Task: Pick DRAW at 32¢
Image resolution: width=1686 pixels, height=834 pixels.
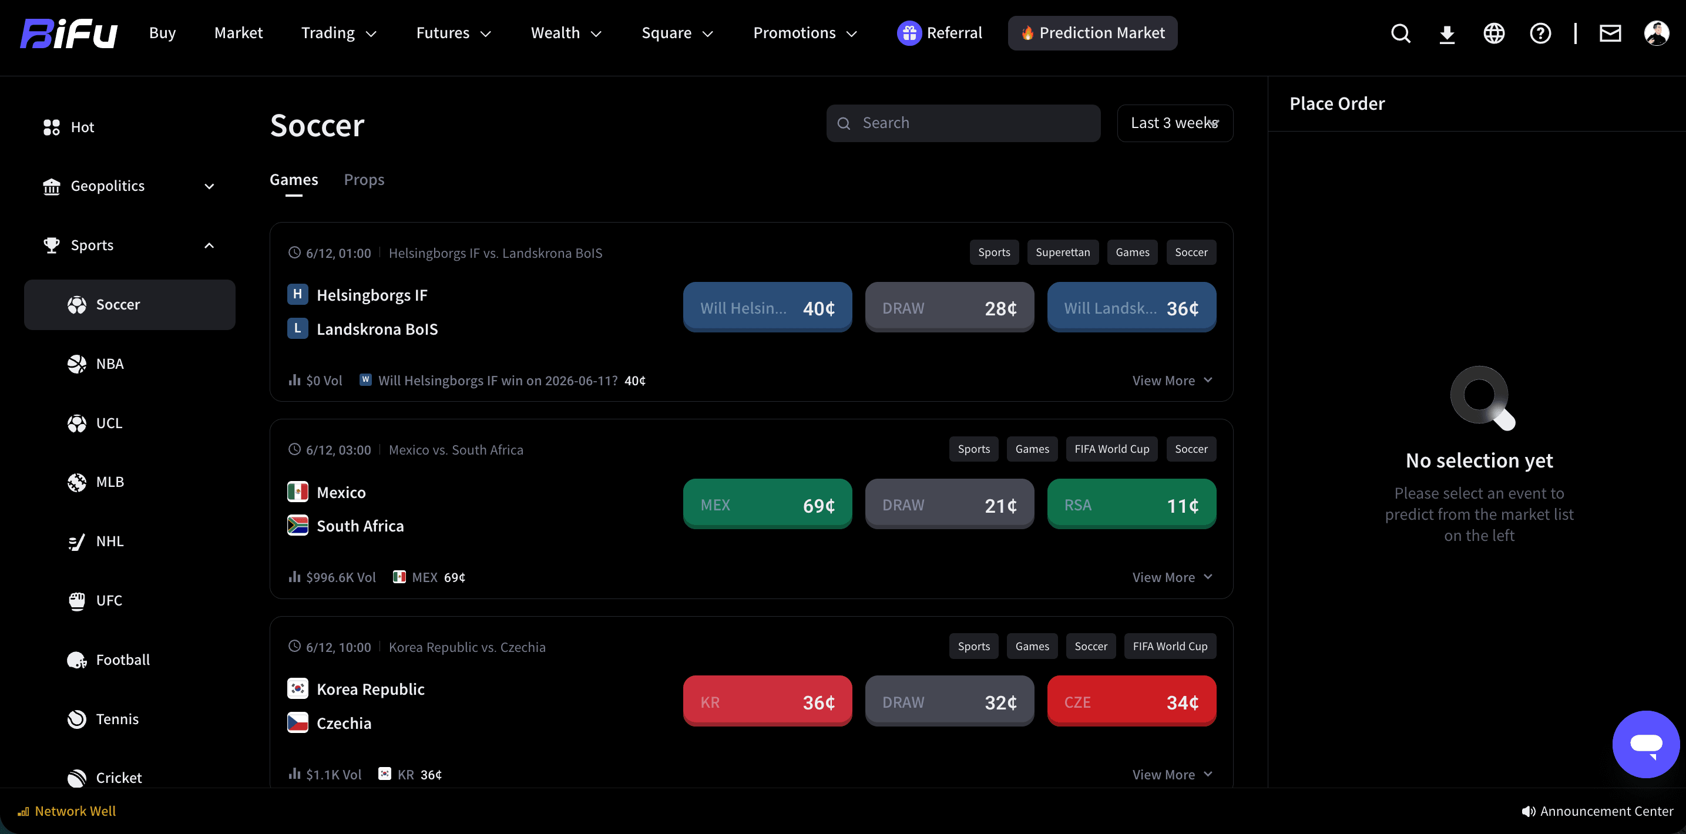Action: 950,702
